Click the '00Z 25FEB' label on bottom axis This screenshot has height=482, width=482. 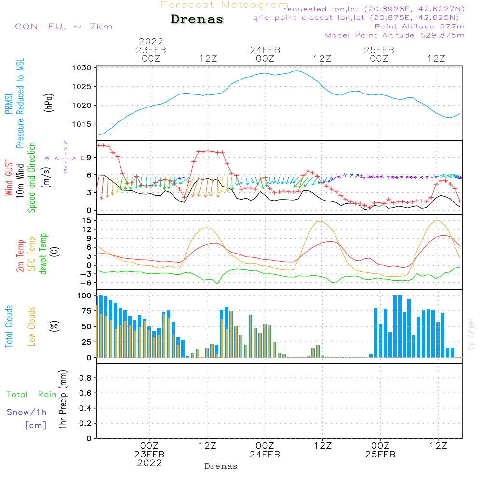pyautogui.click(x=380, y=450)
